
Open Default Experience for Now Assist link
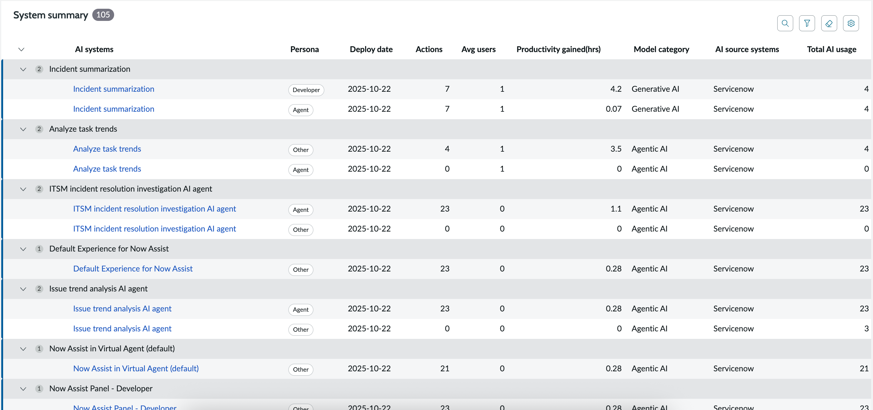tap(133, 269)
